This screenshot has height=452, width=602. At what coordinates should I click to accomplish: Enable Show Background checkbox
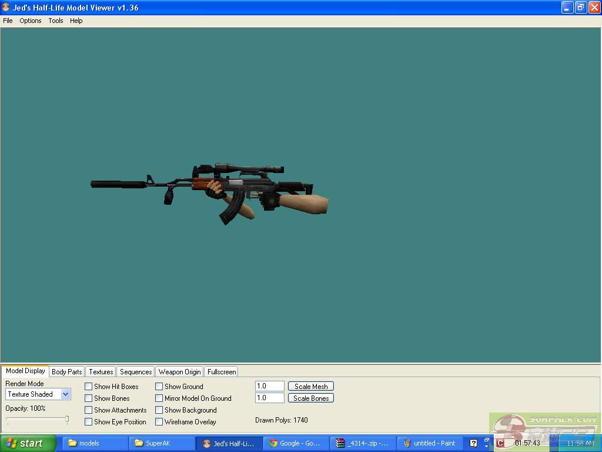point(159,410)
